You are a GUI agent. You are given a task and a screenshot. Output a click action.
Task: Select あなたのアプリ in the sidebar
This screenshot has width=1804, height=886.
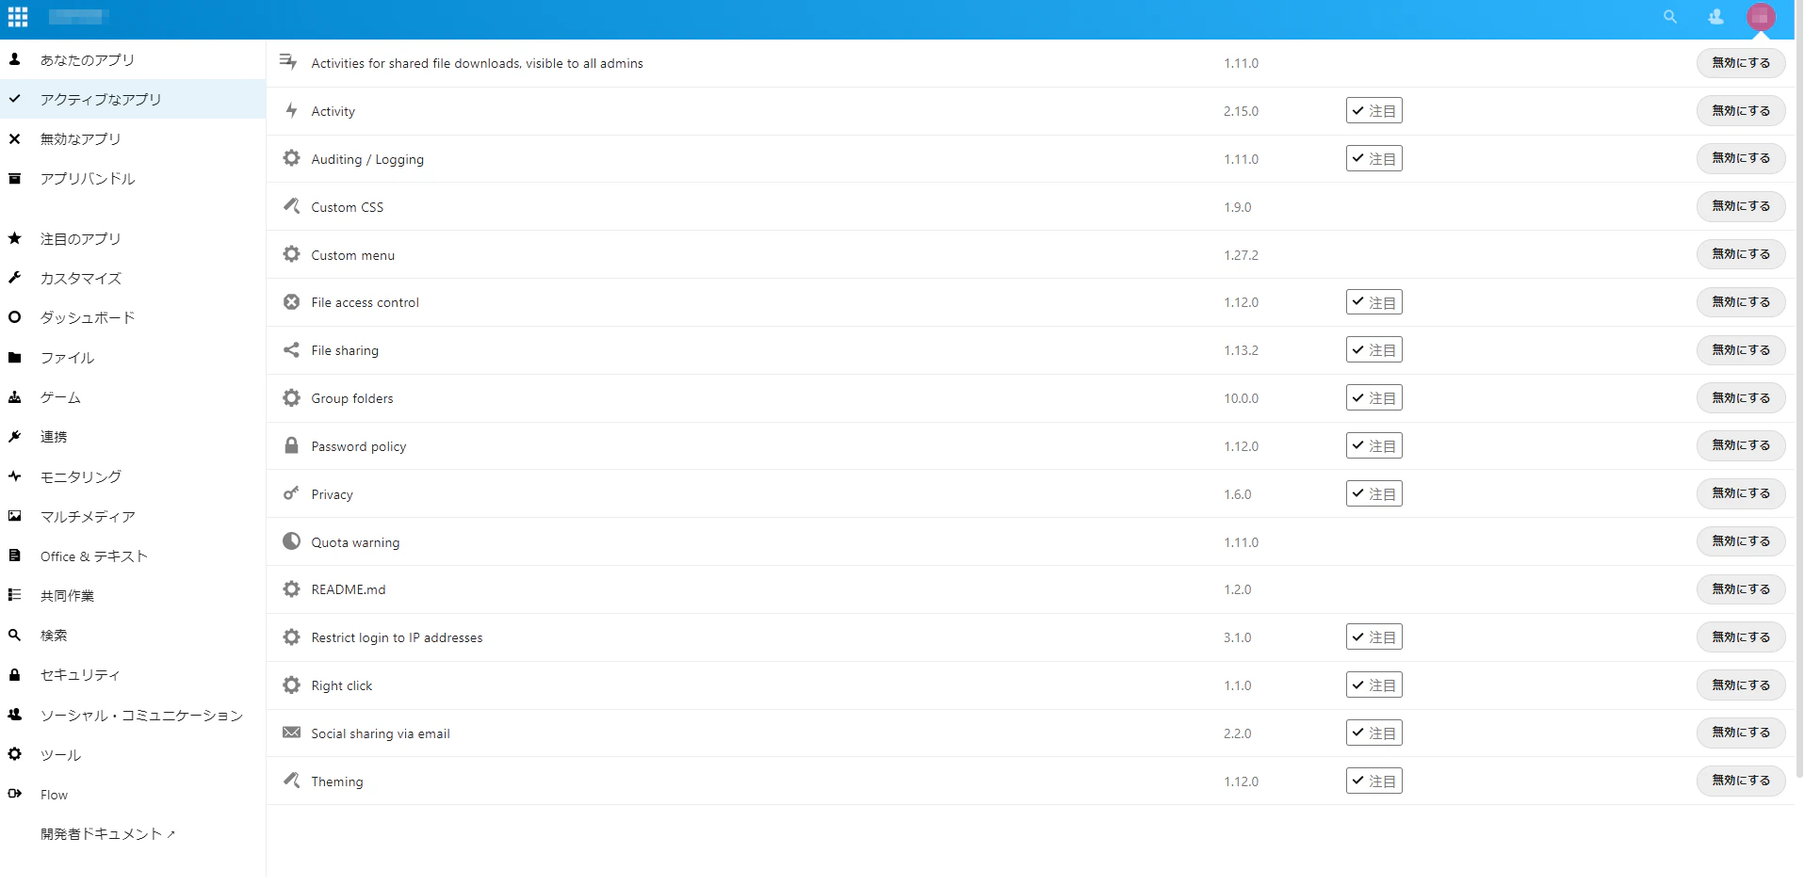click(133, 59)
